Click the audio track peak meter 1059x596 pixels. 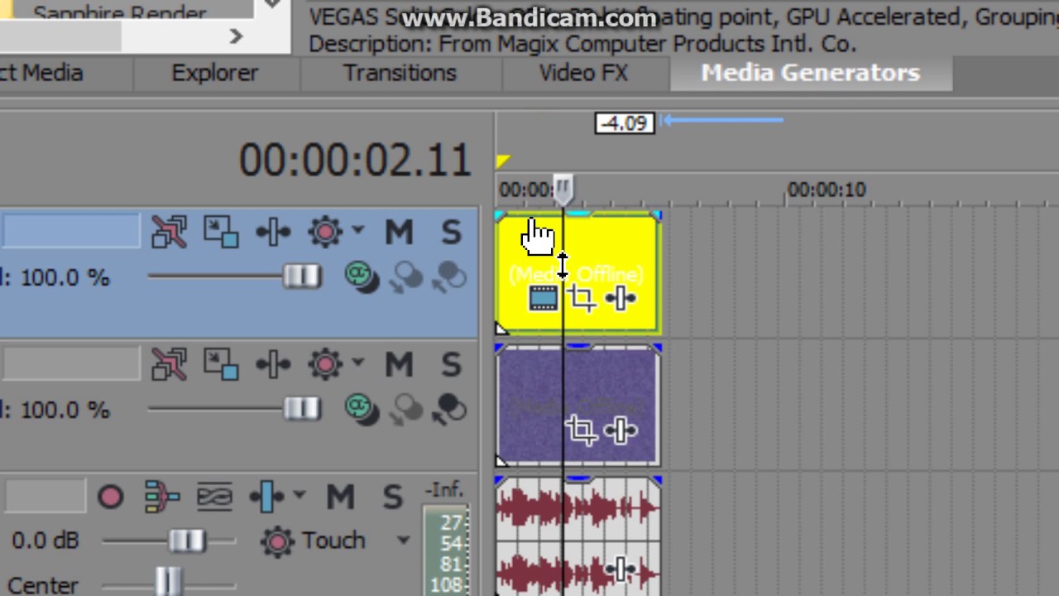[x=446, y=550]
